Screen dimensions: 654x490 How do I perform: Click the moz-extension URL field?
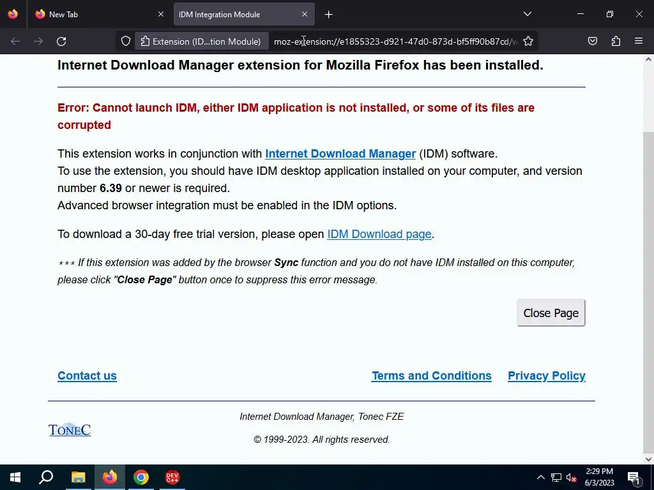tap(395, 41)
